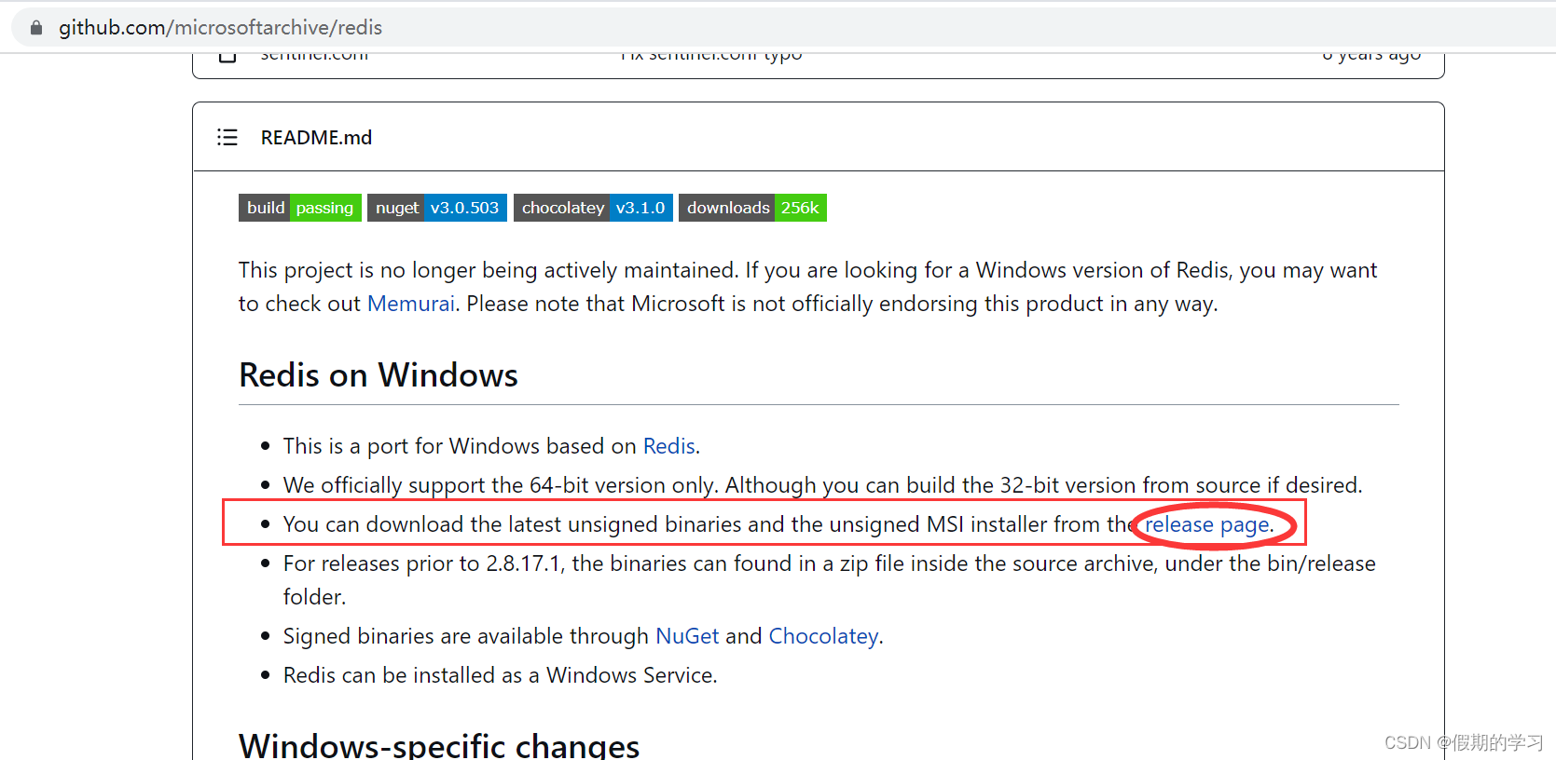The image size is (1556, 760).
Task: Open the NuGet link
Action: pos(687,636)
